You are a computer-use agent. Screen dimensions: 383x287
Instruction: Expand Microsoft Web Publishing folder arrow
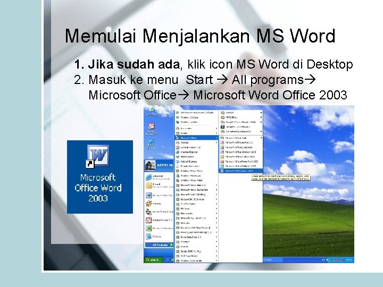point(217,195)
